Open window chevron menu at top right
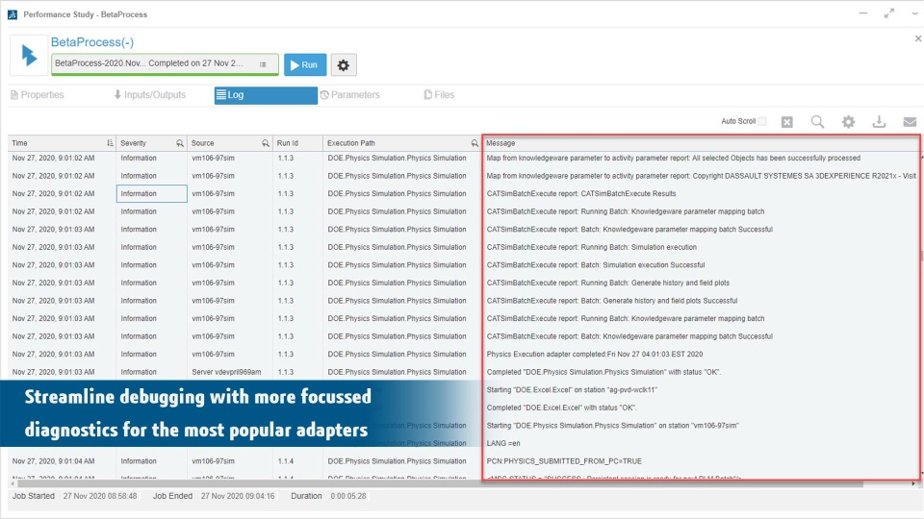This screenshot has width=924, height=519. 915,13
